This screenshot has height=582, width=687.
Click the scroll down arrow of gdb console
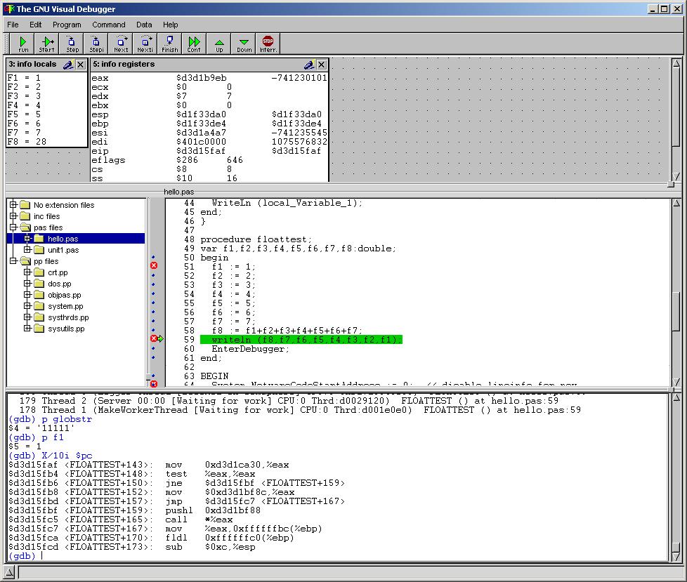click(x=676, y=557)
